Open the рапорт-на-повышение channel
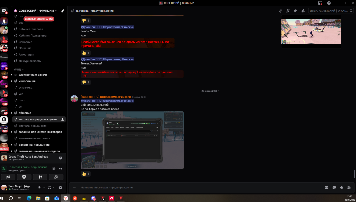The image size is (356, 202). click(x=34, y=145)
